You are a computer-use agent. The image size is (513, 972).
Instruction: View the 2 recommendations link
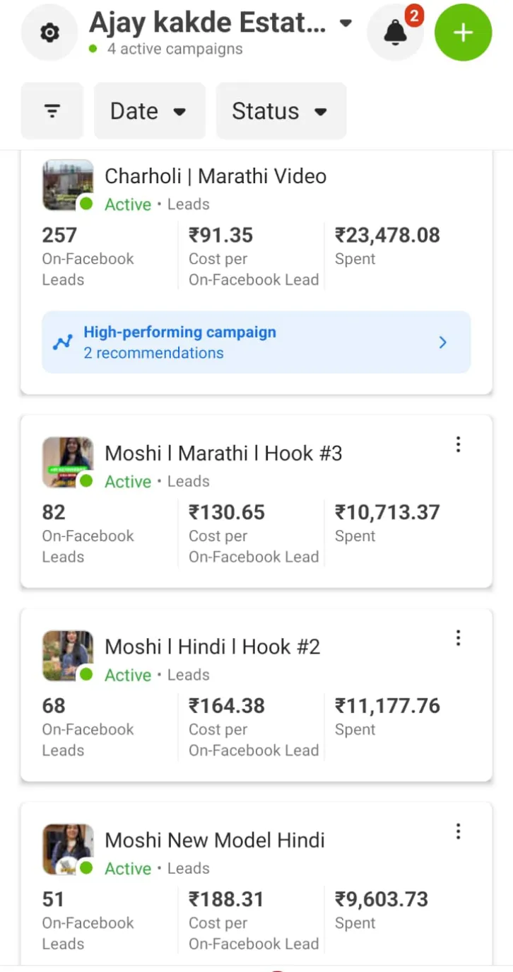coord(153,353)
